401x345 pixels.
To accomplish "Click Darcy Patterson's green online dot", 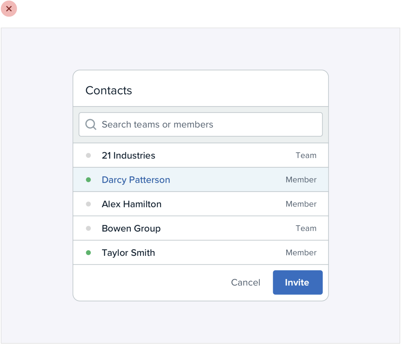I will pyautogui.click(x=88, y=180).
